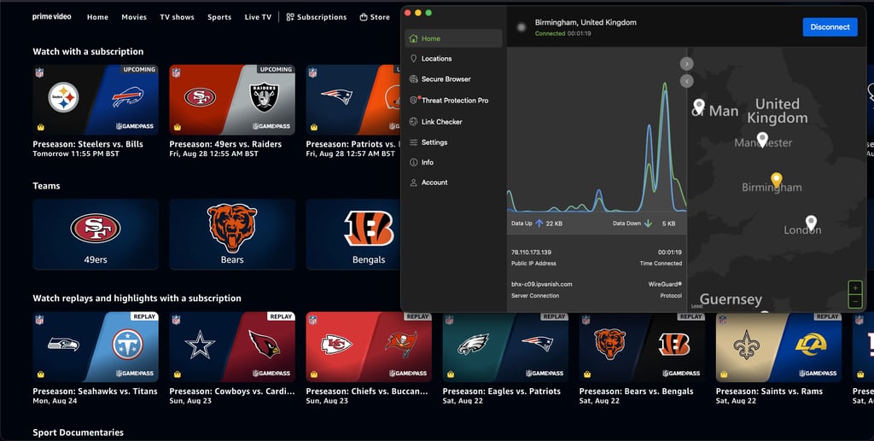Open Prime Video Live TV tab
Viewport: 874px width, 441px height.
coord(258,17)
